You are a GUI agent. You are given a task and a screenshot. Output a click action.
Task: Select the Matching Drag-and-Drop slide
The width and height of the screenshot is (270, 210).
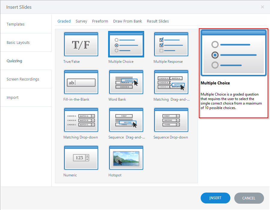[171, 82]
